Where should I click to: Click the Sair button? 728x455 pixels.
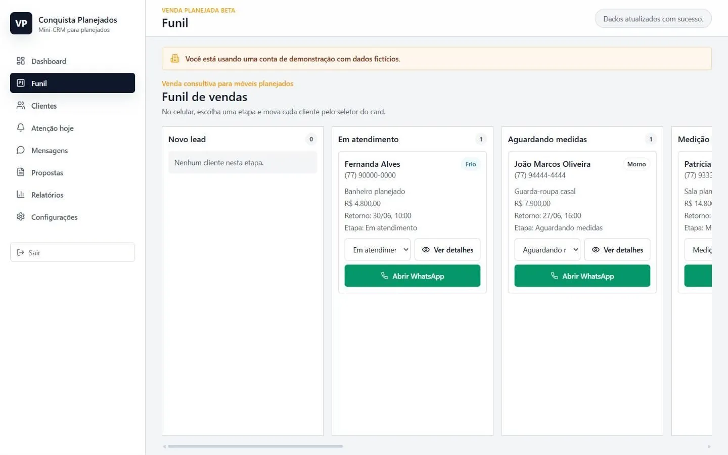pos(72,252)
